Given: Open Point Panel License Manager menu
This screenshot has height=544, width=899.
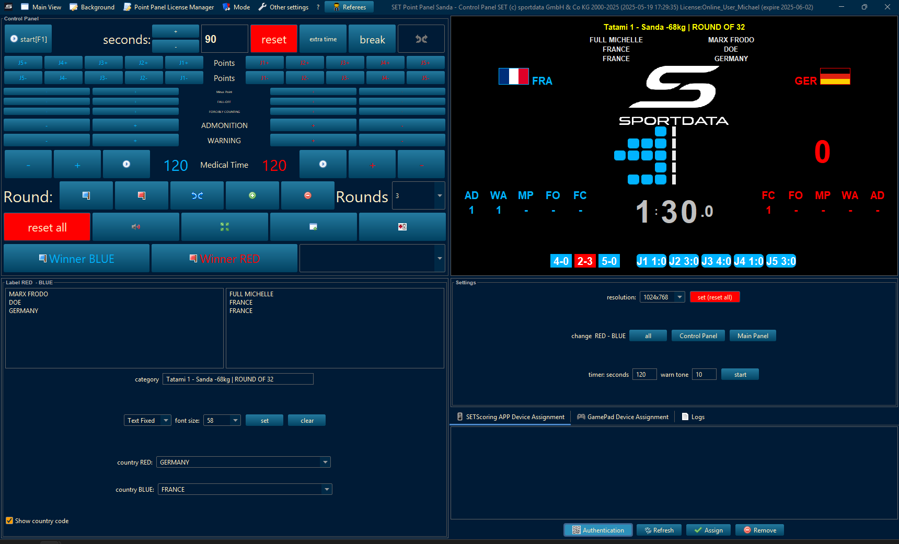Looking at the screenshot, I should point(169,7).
